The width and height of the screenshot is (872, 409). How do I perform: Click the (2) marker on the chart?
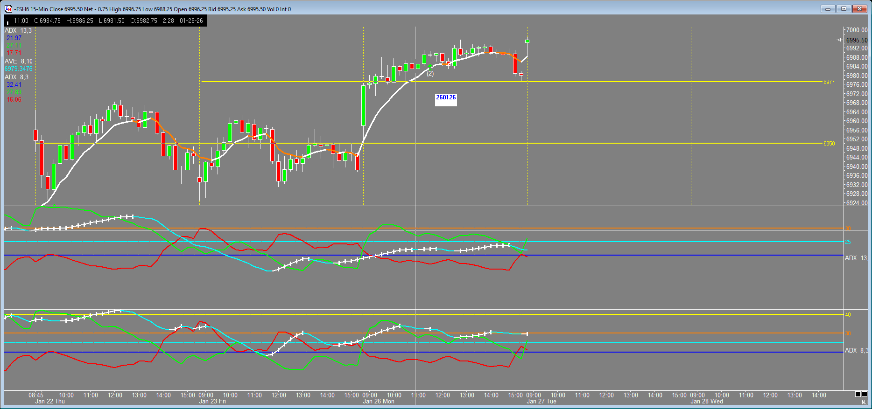[430, 74]
